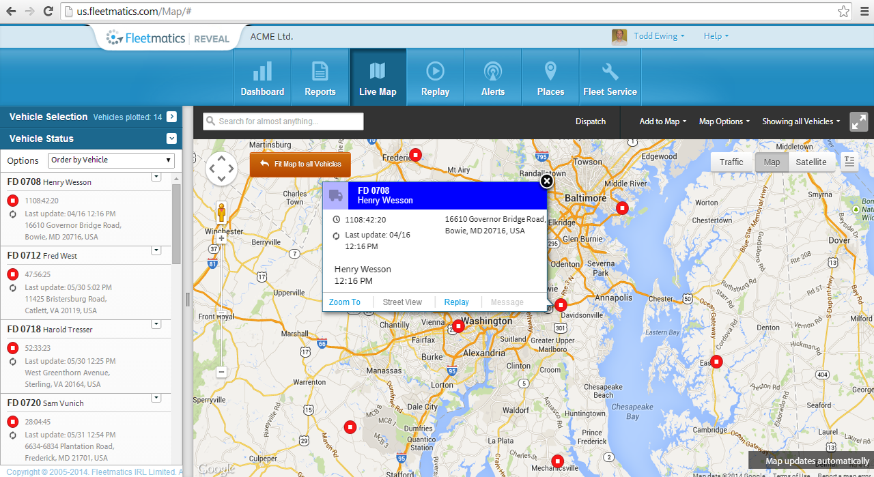Click FD 0720 stopped status icon in list
Viewport: 874px width, 477px height.
coord(13,422)
